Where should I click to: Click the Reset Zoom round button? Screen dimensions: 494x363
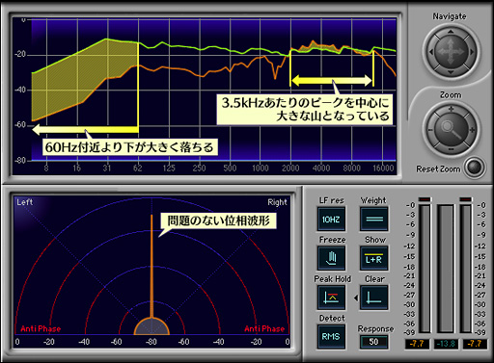coord(475,167)
